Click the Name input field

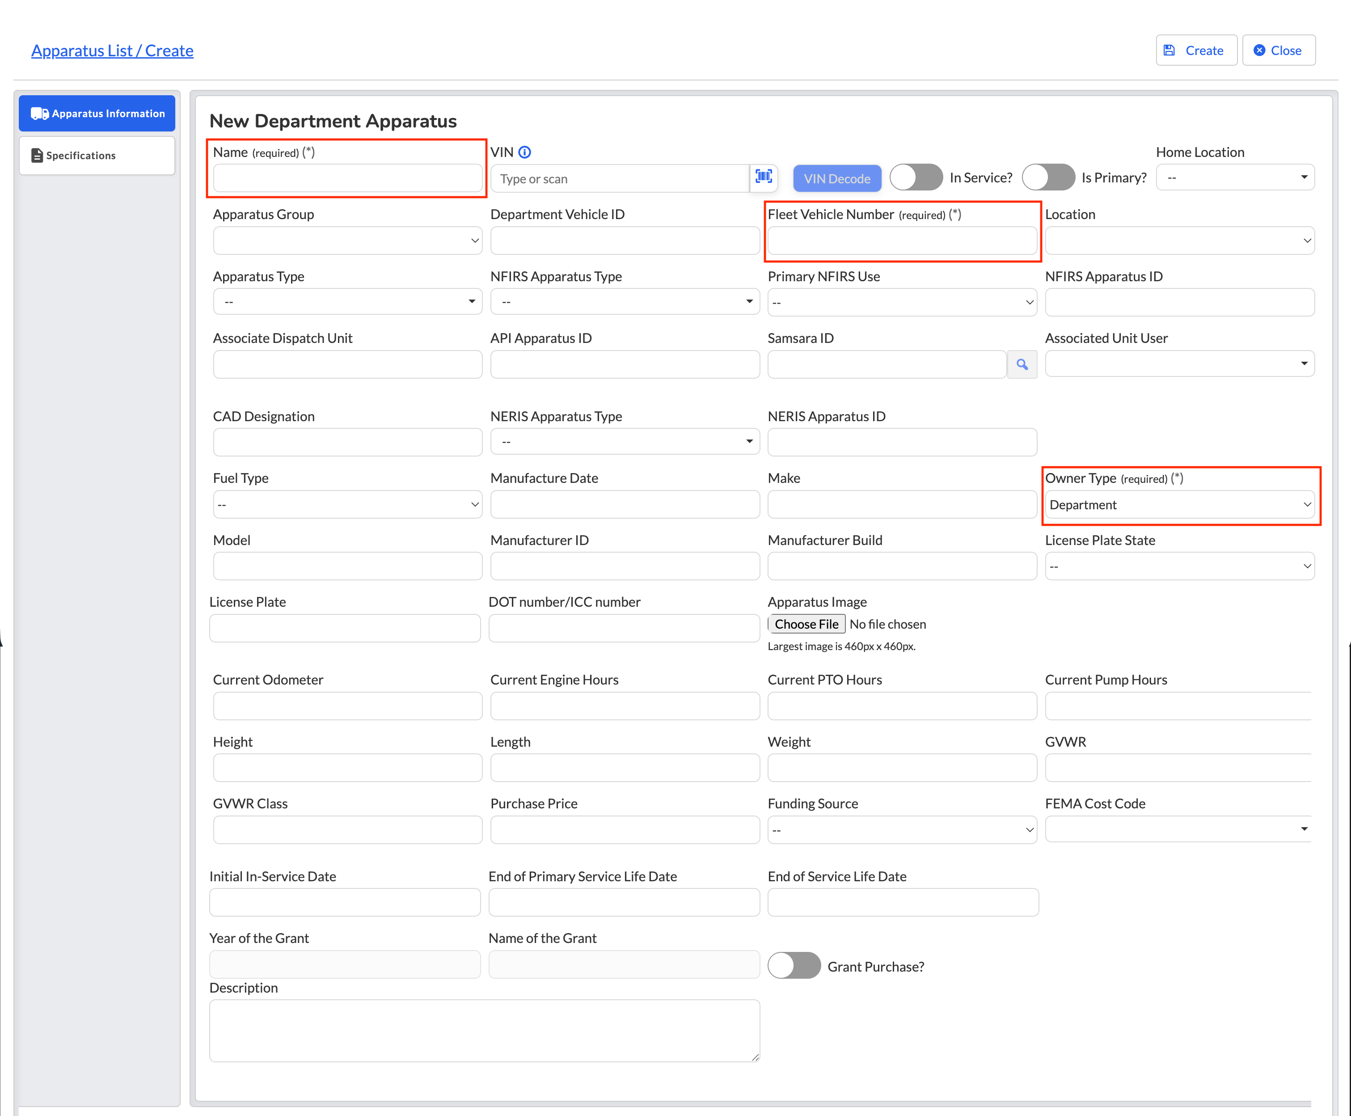click(x=347, y=178)
